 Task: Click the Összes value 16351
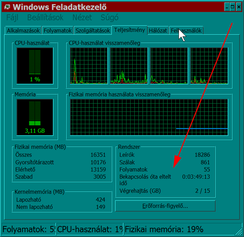[98, 155]
